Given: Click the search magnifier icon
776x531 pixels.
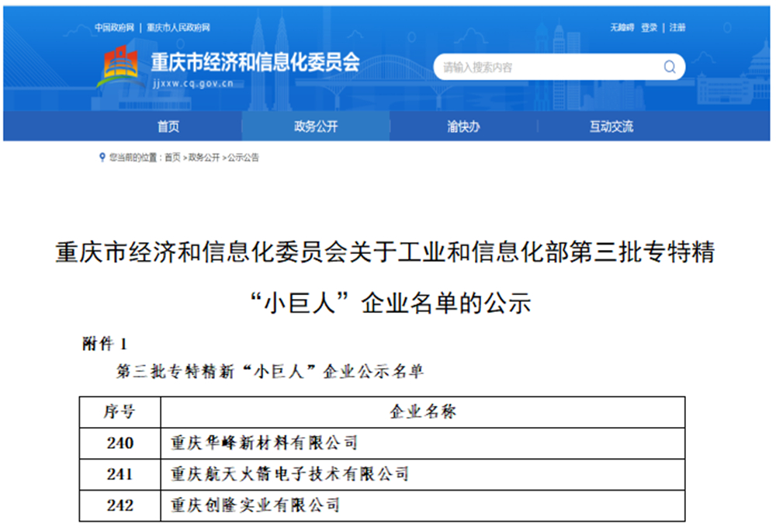Looking at the screenshot, I should coord(669,68).
